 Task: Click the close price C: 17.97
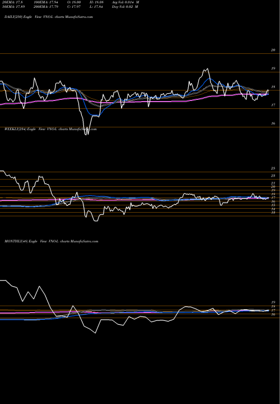pyautogui.click(x=74, y=7)
